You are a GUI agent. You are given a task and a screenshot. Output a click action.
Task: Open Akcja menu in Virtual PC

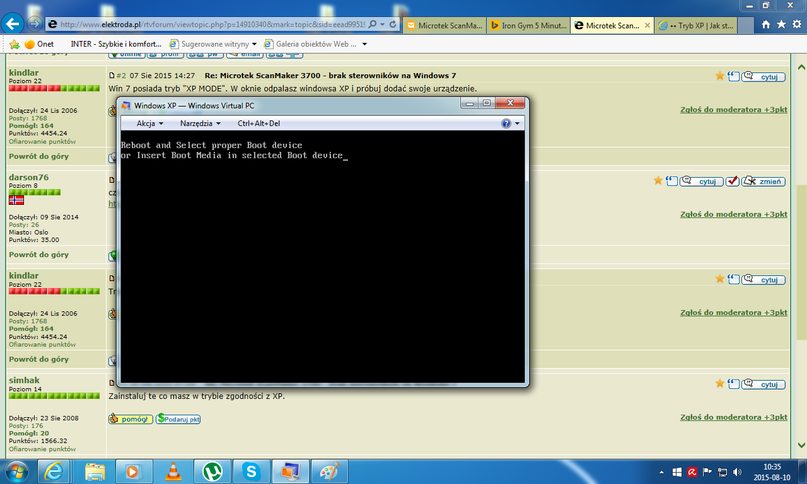click(150, 124)
